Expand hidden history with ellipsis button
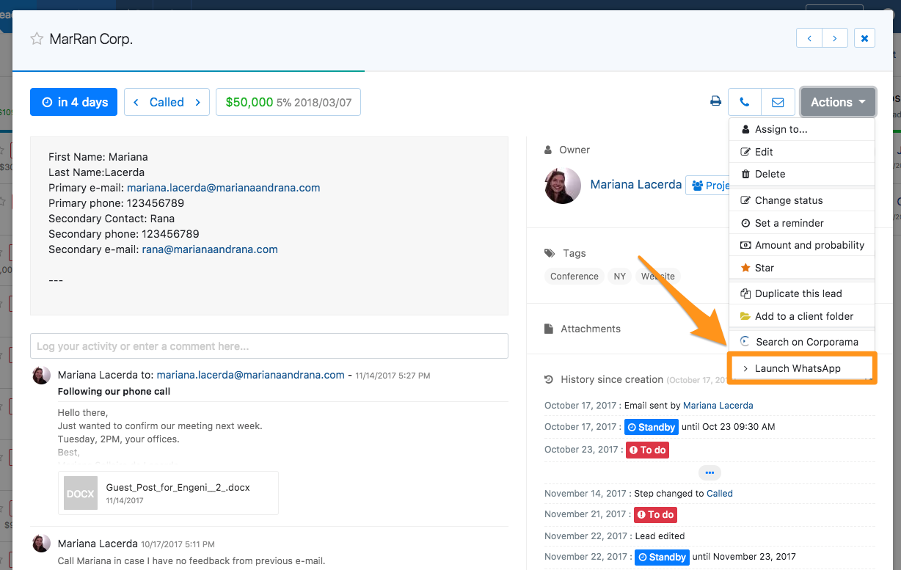 tap(710, 473)
